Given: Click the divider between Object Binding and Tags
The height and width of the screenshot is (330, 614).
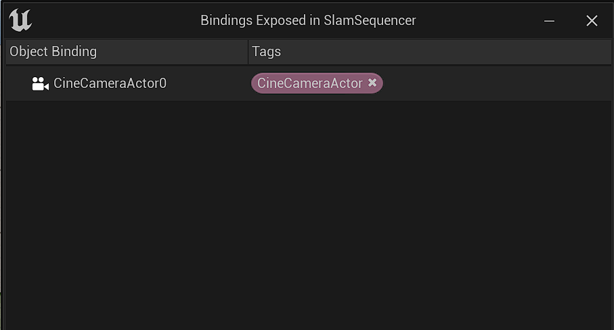Looking at the screenshot, I should coord(248,51).
